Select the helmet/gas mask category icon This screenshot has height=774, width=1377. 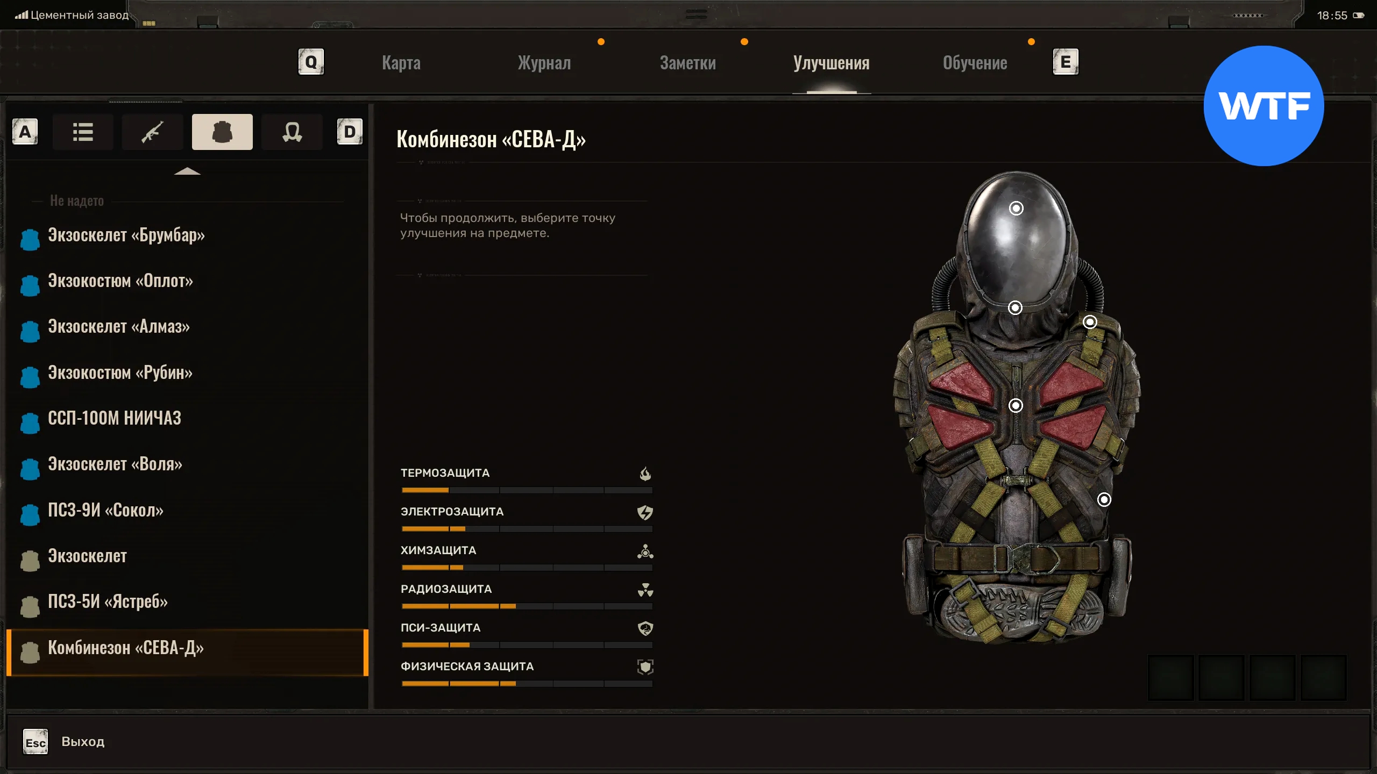tap(292, 132)
